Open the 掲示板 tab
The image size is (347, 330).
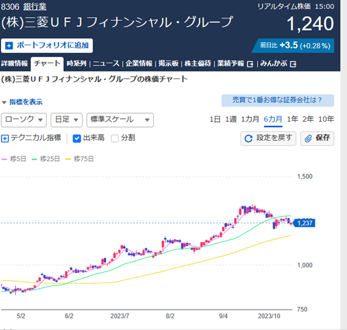pyautogui.click(x=168, y=64)
